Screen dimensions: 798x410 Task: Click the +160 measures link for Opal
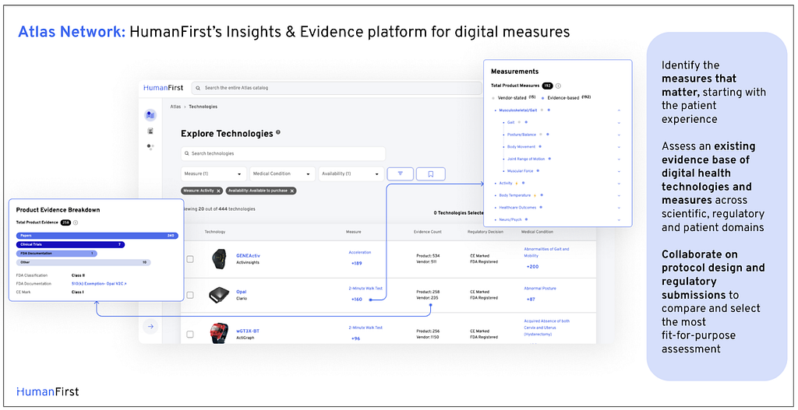(356, 300)
